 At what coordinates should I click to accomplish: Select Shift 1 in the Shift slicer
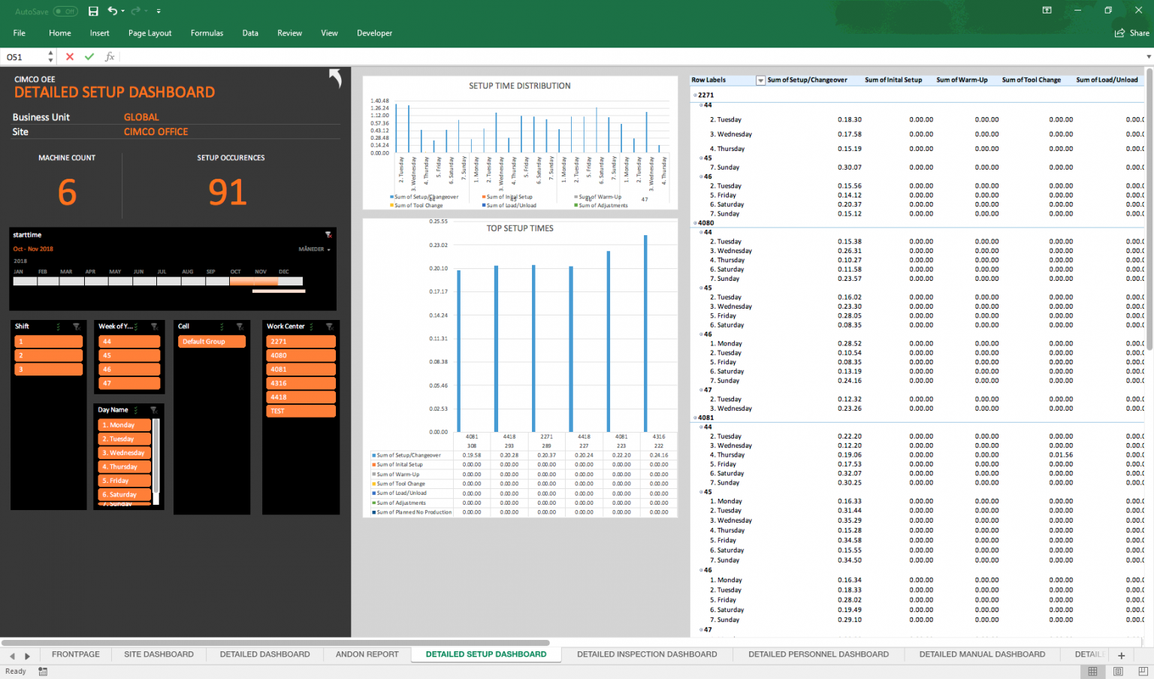(x=48, y=340)
